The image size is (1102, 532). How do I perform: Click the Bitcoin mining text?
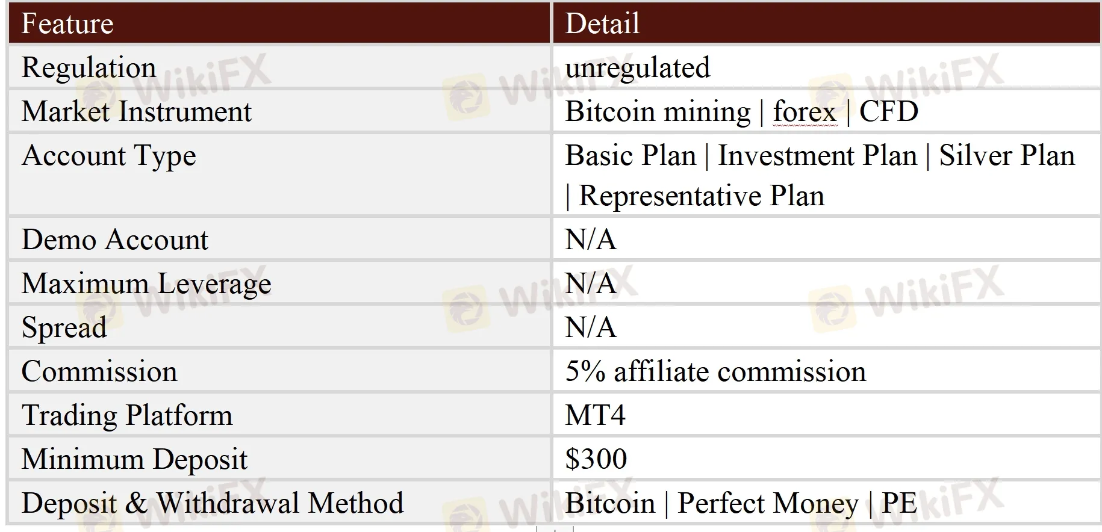pyautogui.click(x=658, y=112)
